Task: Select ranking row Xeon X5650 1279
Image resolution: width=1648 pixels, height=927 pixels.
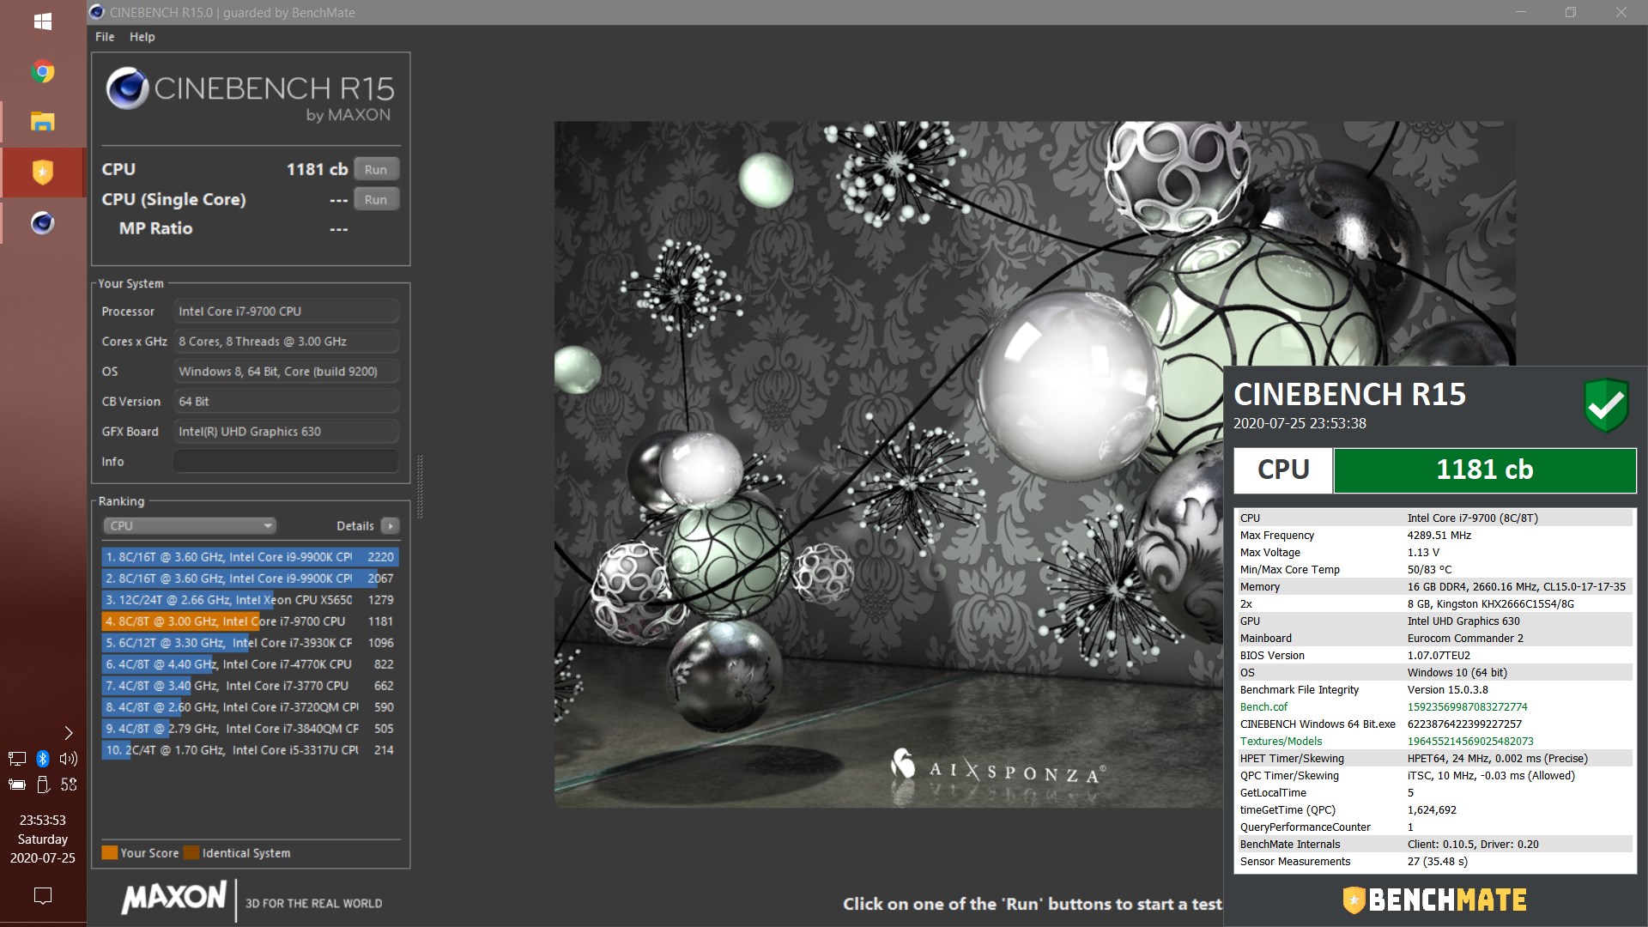Action: (250, 600)
